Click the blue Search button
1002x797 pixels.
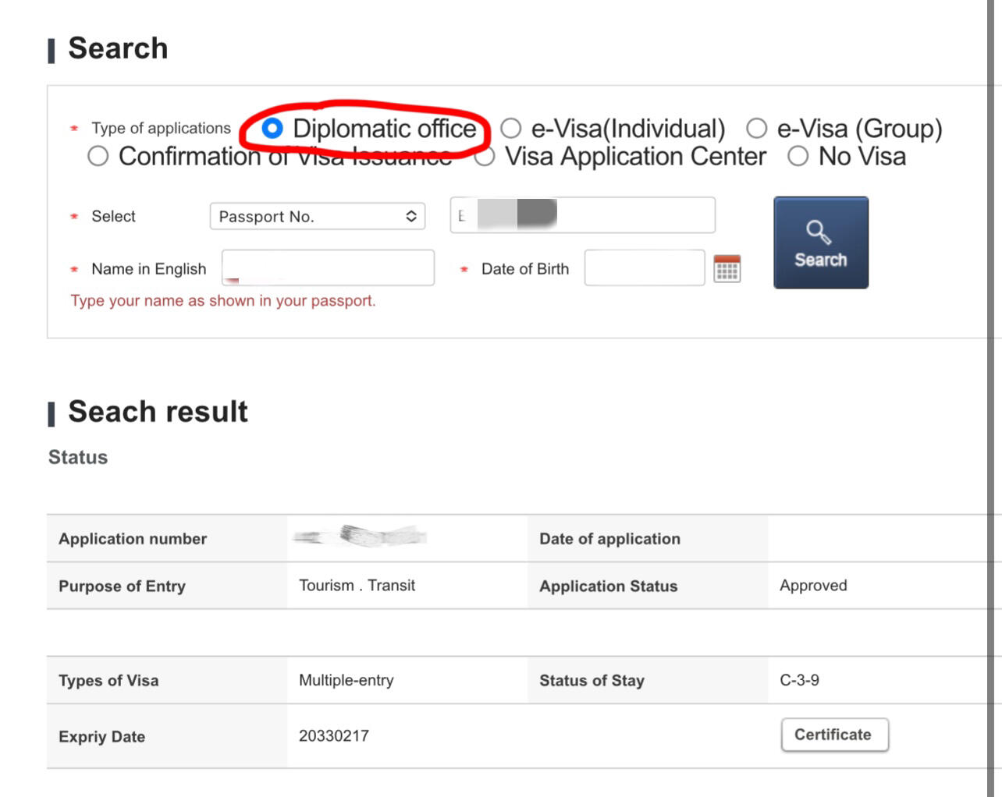[x=821, y=243]
